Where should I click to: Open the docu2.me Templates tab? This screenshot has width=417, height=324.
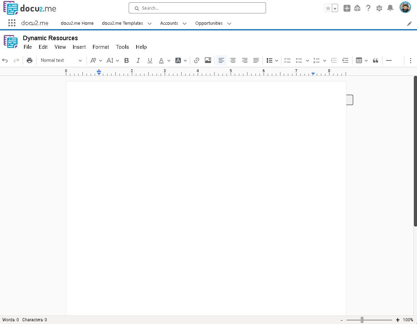[x=123, y=23]
